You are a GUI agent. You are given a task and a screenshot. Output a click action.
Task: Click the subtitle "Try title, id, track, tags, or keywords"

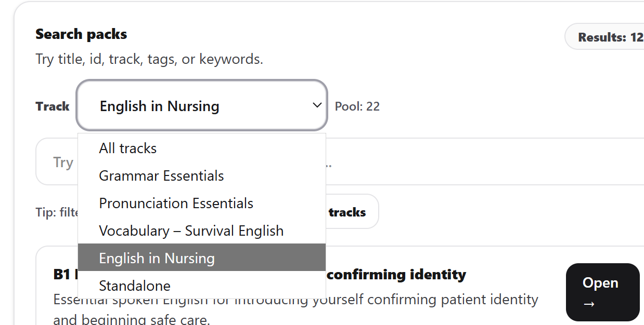(x=149, y=59)
